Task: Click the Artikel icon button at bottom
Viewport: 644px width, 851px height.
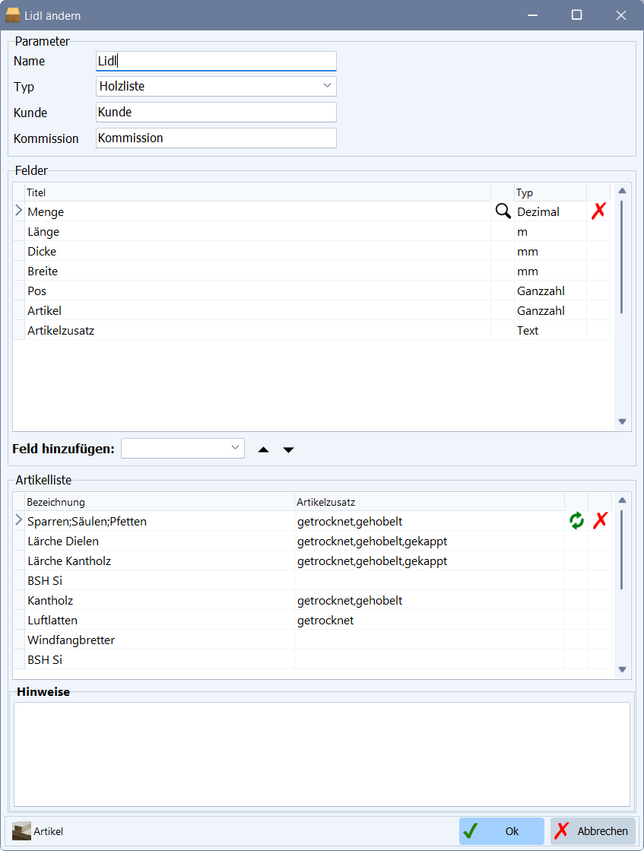Action: 38,831
